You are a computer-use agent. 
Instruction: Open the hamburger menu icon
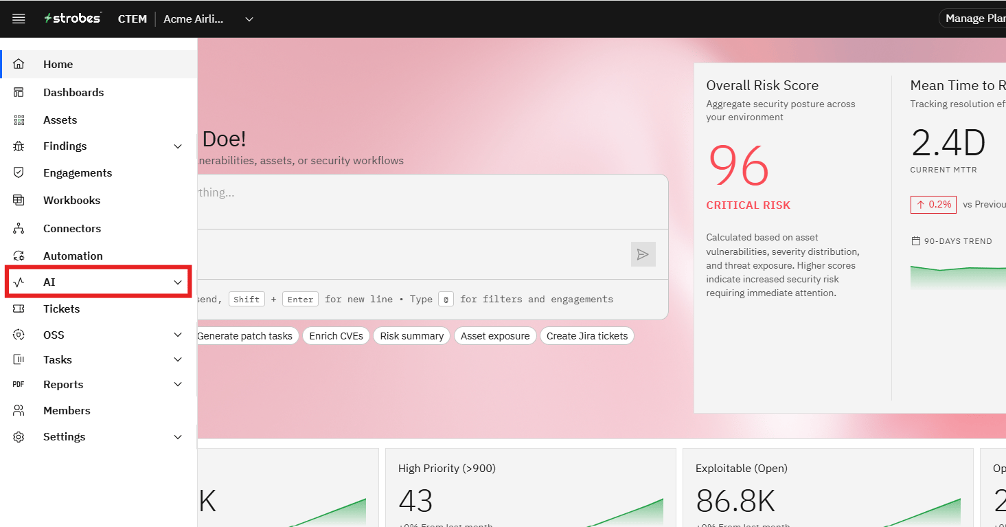pyautogui.click(x=19, y=19)
